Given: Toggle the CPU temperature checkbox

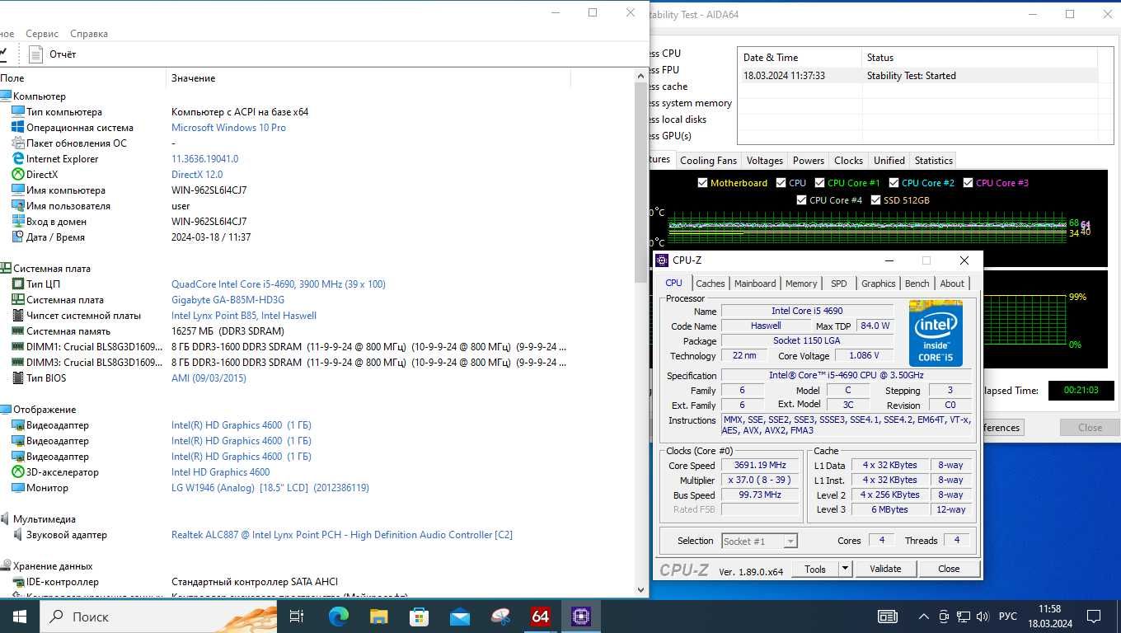Looking at the screenshot, I should (x=781, y=183).
